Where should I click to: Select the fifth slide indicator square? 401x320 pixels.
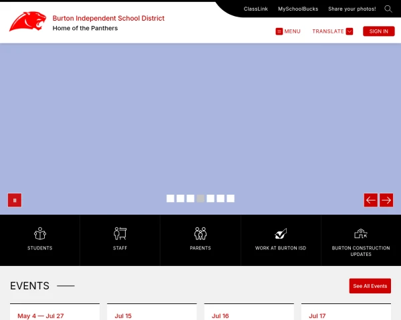click(211, 198)
